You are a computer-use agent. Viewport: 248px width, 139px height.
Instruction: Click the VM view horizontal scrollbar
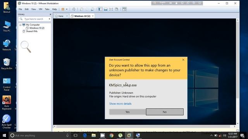143,126
